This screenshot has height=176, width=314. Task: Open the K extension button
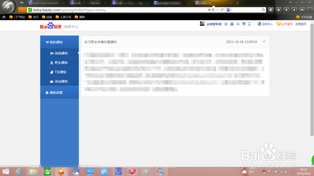[x=271, y=10]
